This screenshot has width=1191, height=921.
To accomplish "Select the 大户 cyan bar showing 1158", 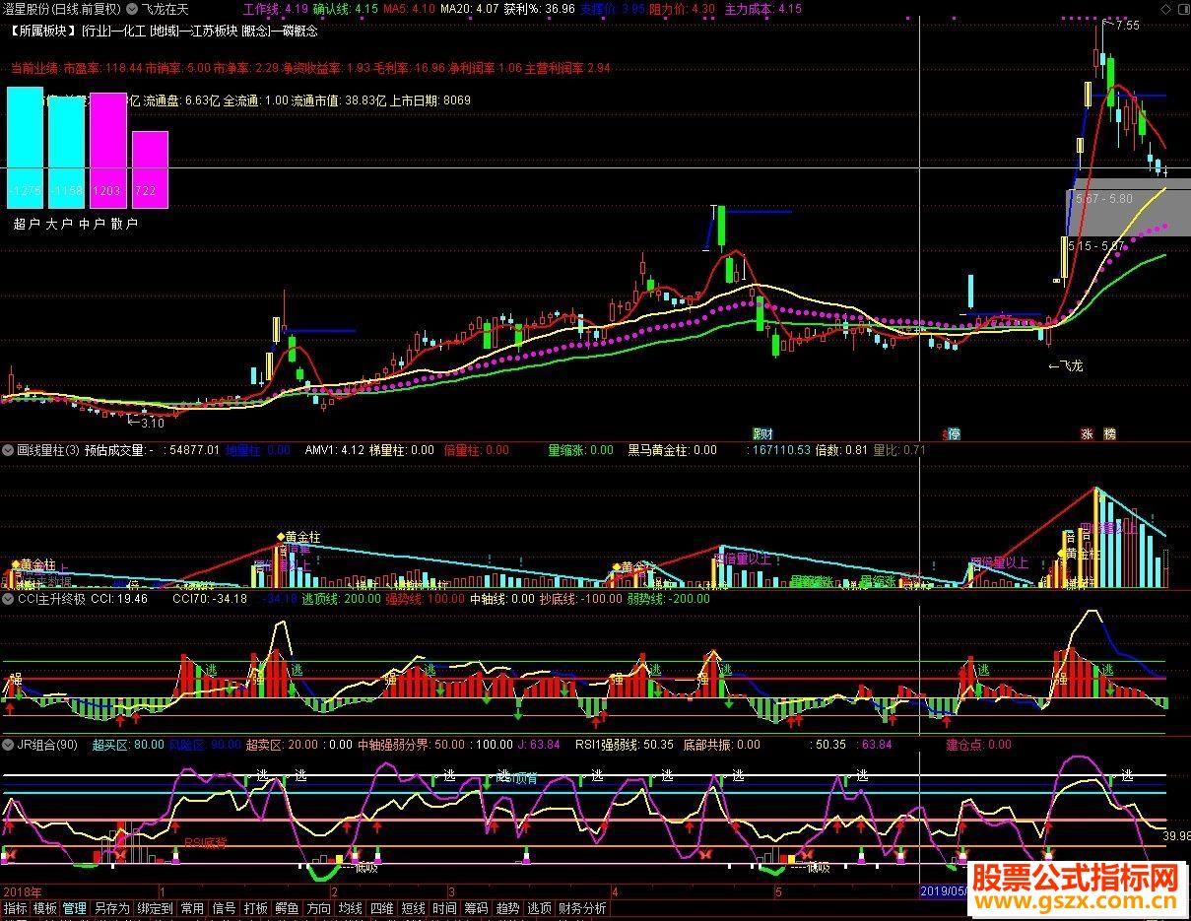I will pos(67,151).
